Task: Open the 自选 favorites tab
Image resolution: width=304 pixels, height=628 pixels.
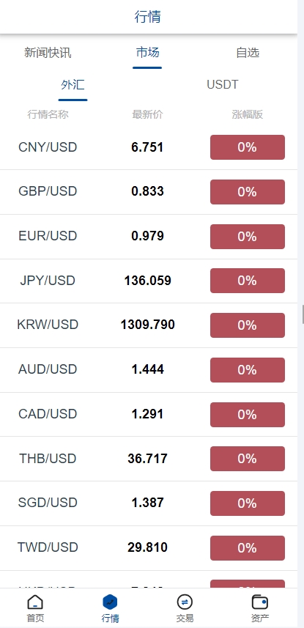Action: pyautogui.click(x=248, y=53)
